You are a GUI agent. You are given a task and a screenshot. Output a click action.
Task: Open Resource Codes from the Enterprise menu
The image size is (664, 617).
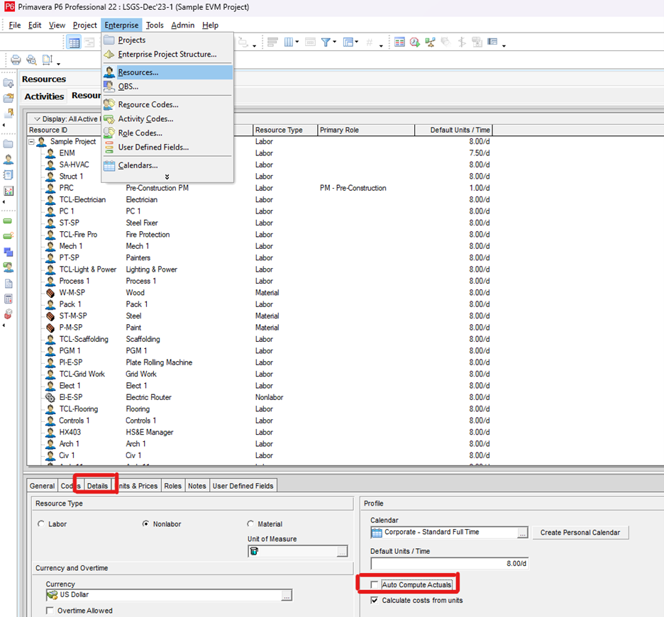point(148,104)
